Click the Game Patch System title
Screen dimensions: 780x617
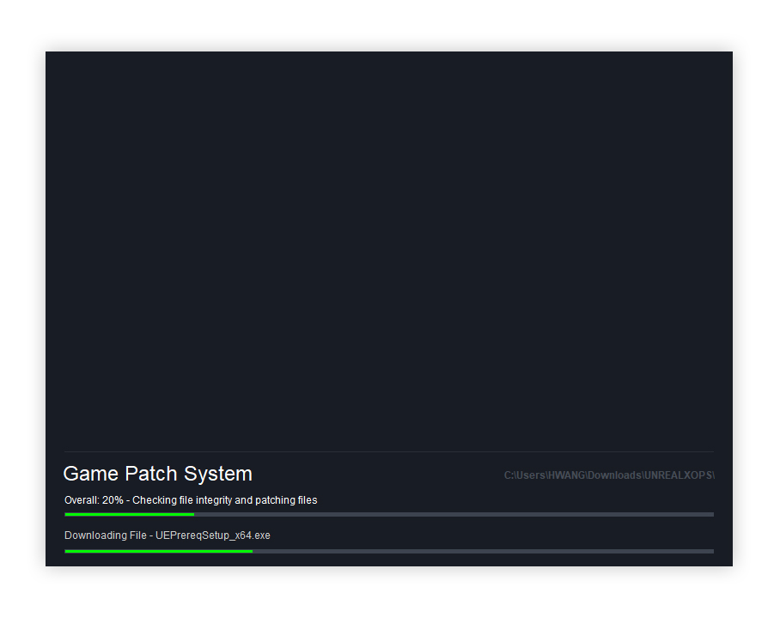tap(157, 474)
